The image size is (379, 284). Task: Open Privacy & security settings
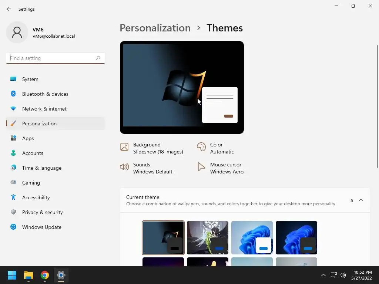point(56,212)
